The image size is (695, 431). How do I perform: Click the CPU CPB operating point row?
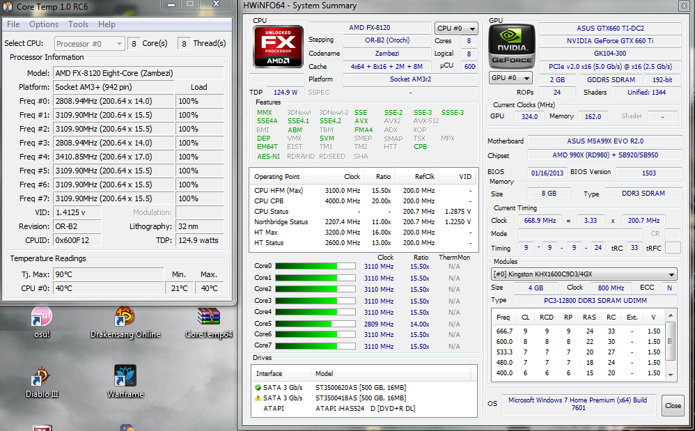363,201
